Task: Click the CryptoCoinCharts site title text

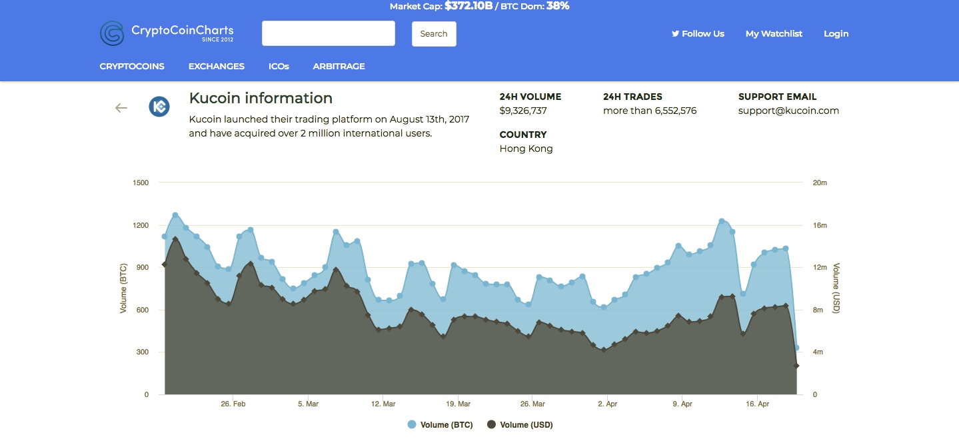Action: click(182, 30)
